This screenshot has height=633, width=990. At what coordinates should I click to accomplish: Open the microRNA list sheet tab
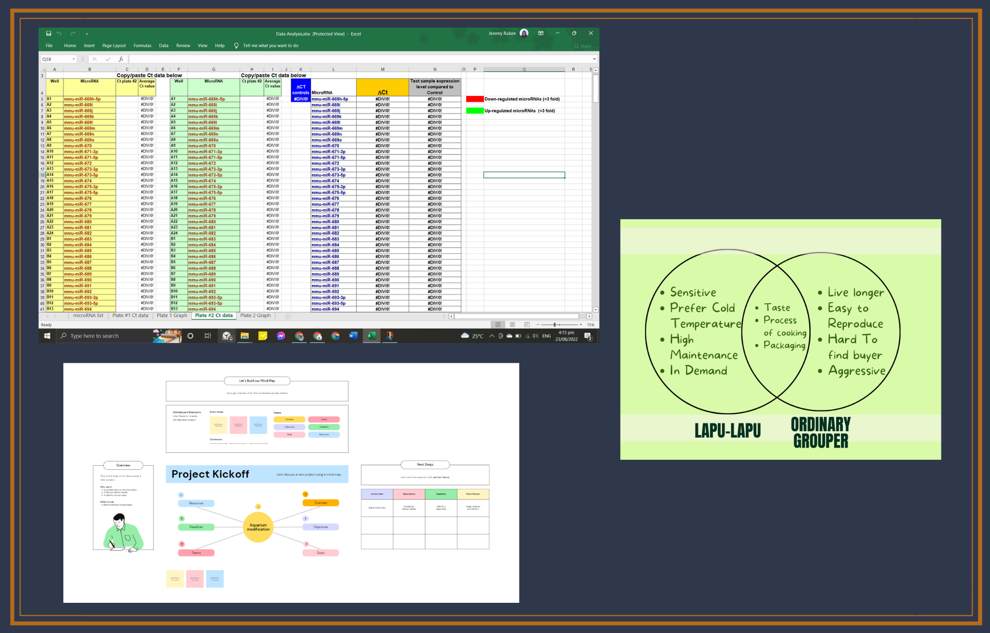[x=88, y=316]
